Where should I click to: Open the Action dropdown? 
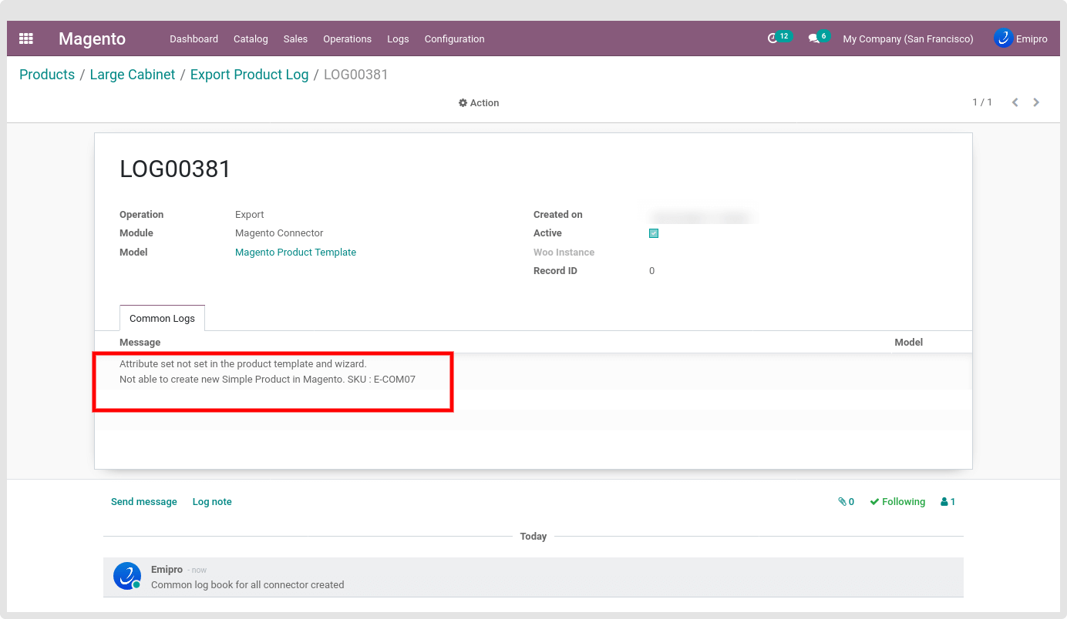(x=479, y=103)
